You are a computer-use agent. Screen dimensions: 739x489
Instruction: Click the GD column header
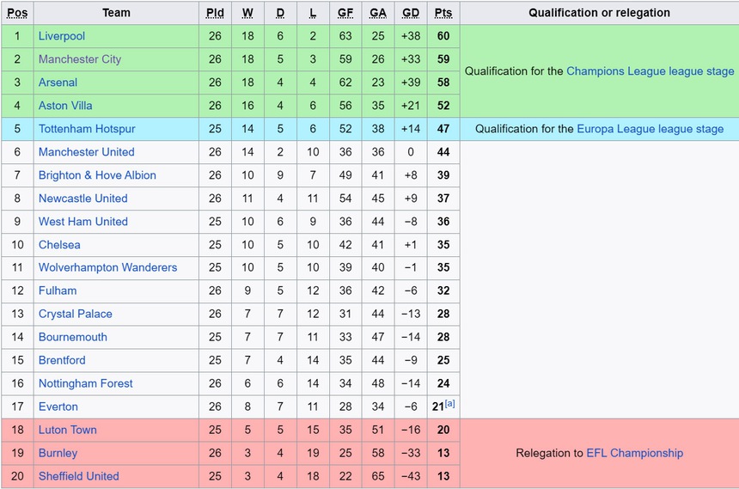pos(411,13)
